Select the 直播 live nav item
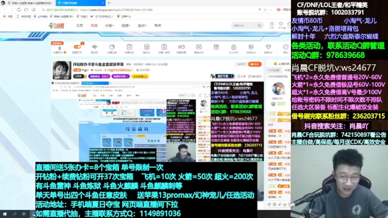The height and width of the screenshot is (218, 388). [x=94, y=26]
